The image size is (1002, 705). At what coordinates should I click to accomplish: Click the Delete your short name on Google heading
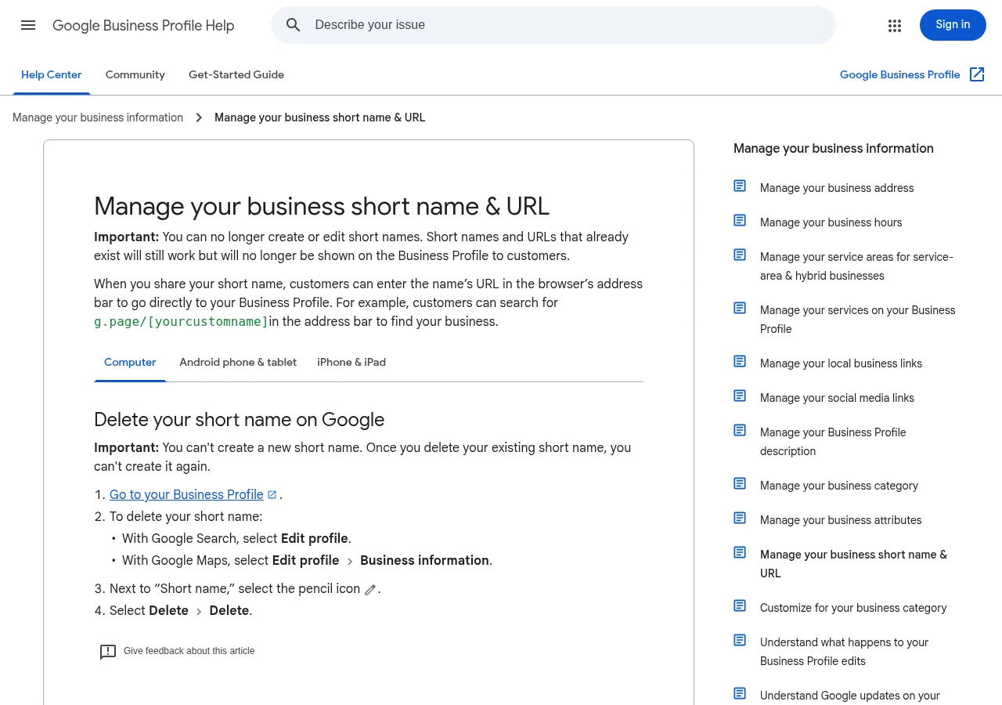[239, 420]
